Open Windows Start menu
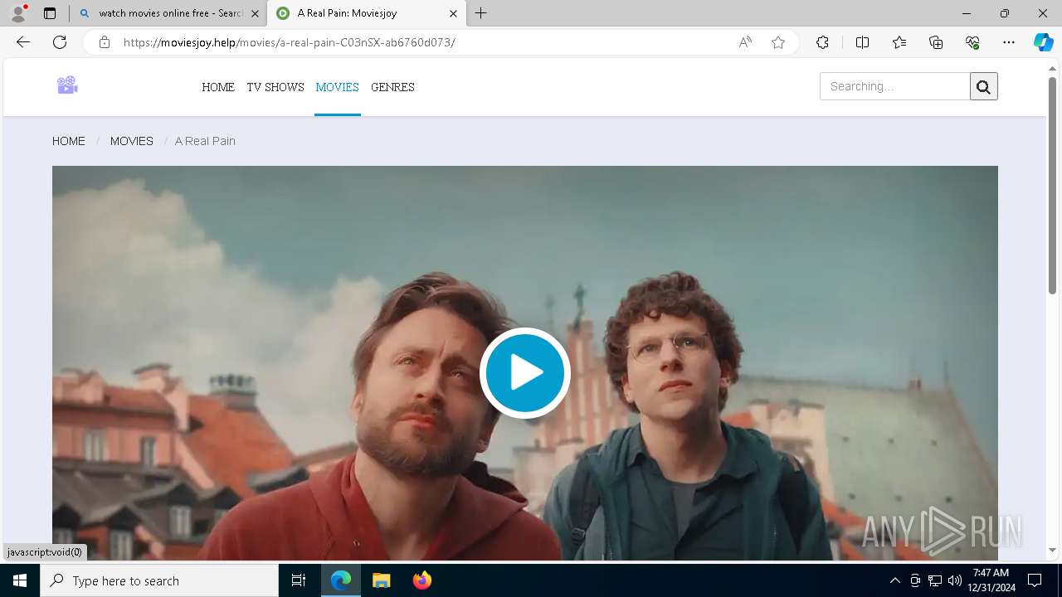The height and width of the screenshot is (597, 1062). [x=20, y=580]
